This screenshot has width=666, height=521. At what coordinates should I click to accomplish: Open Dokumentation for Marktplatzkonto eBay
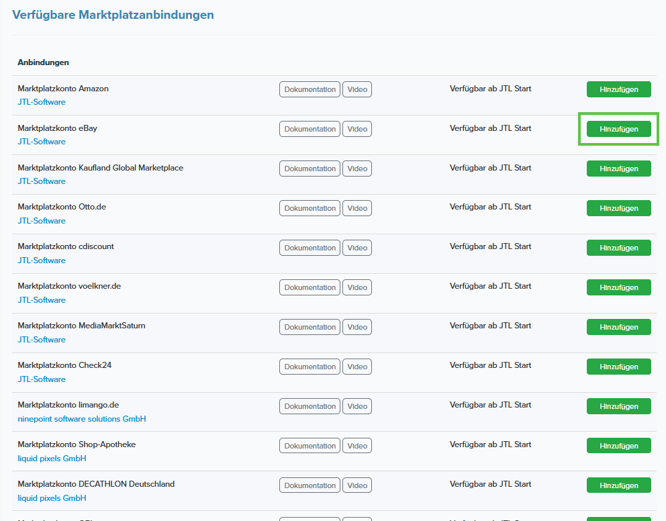(x=310, y=129)
